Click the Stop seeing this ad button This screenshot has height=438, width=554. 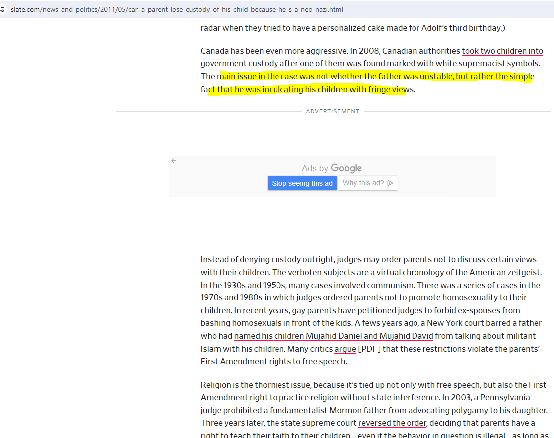(x=302, y=183)
